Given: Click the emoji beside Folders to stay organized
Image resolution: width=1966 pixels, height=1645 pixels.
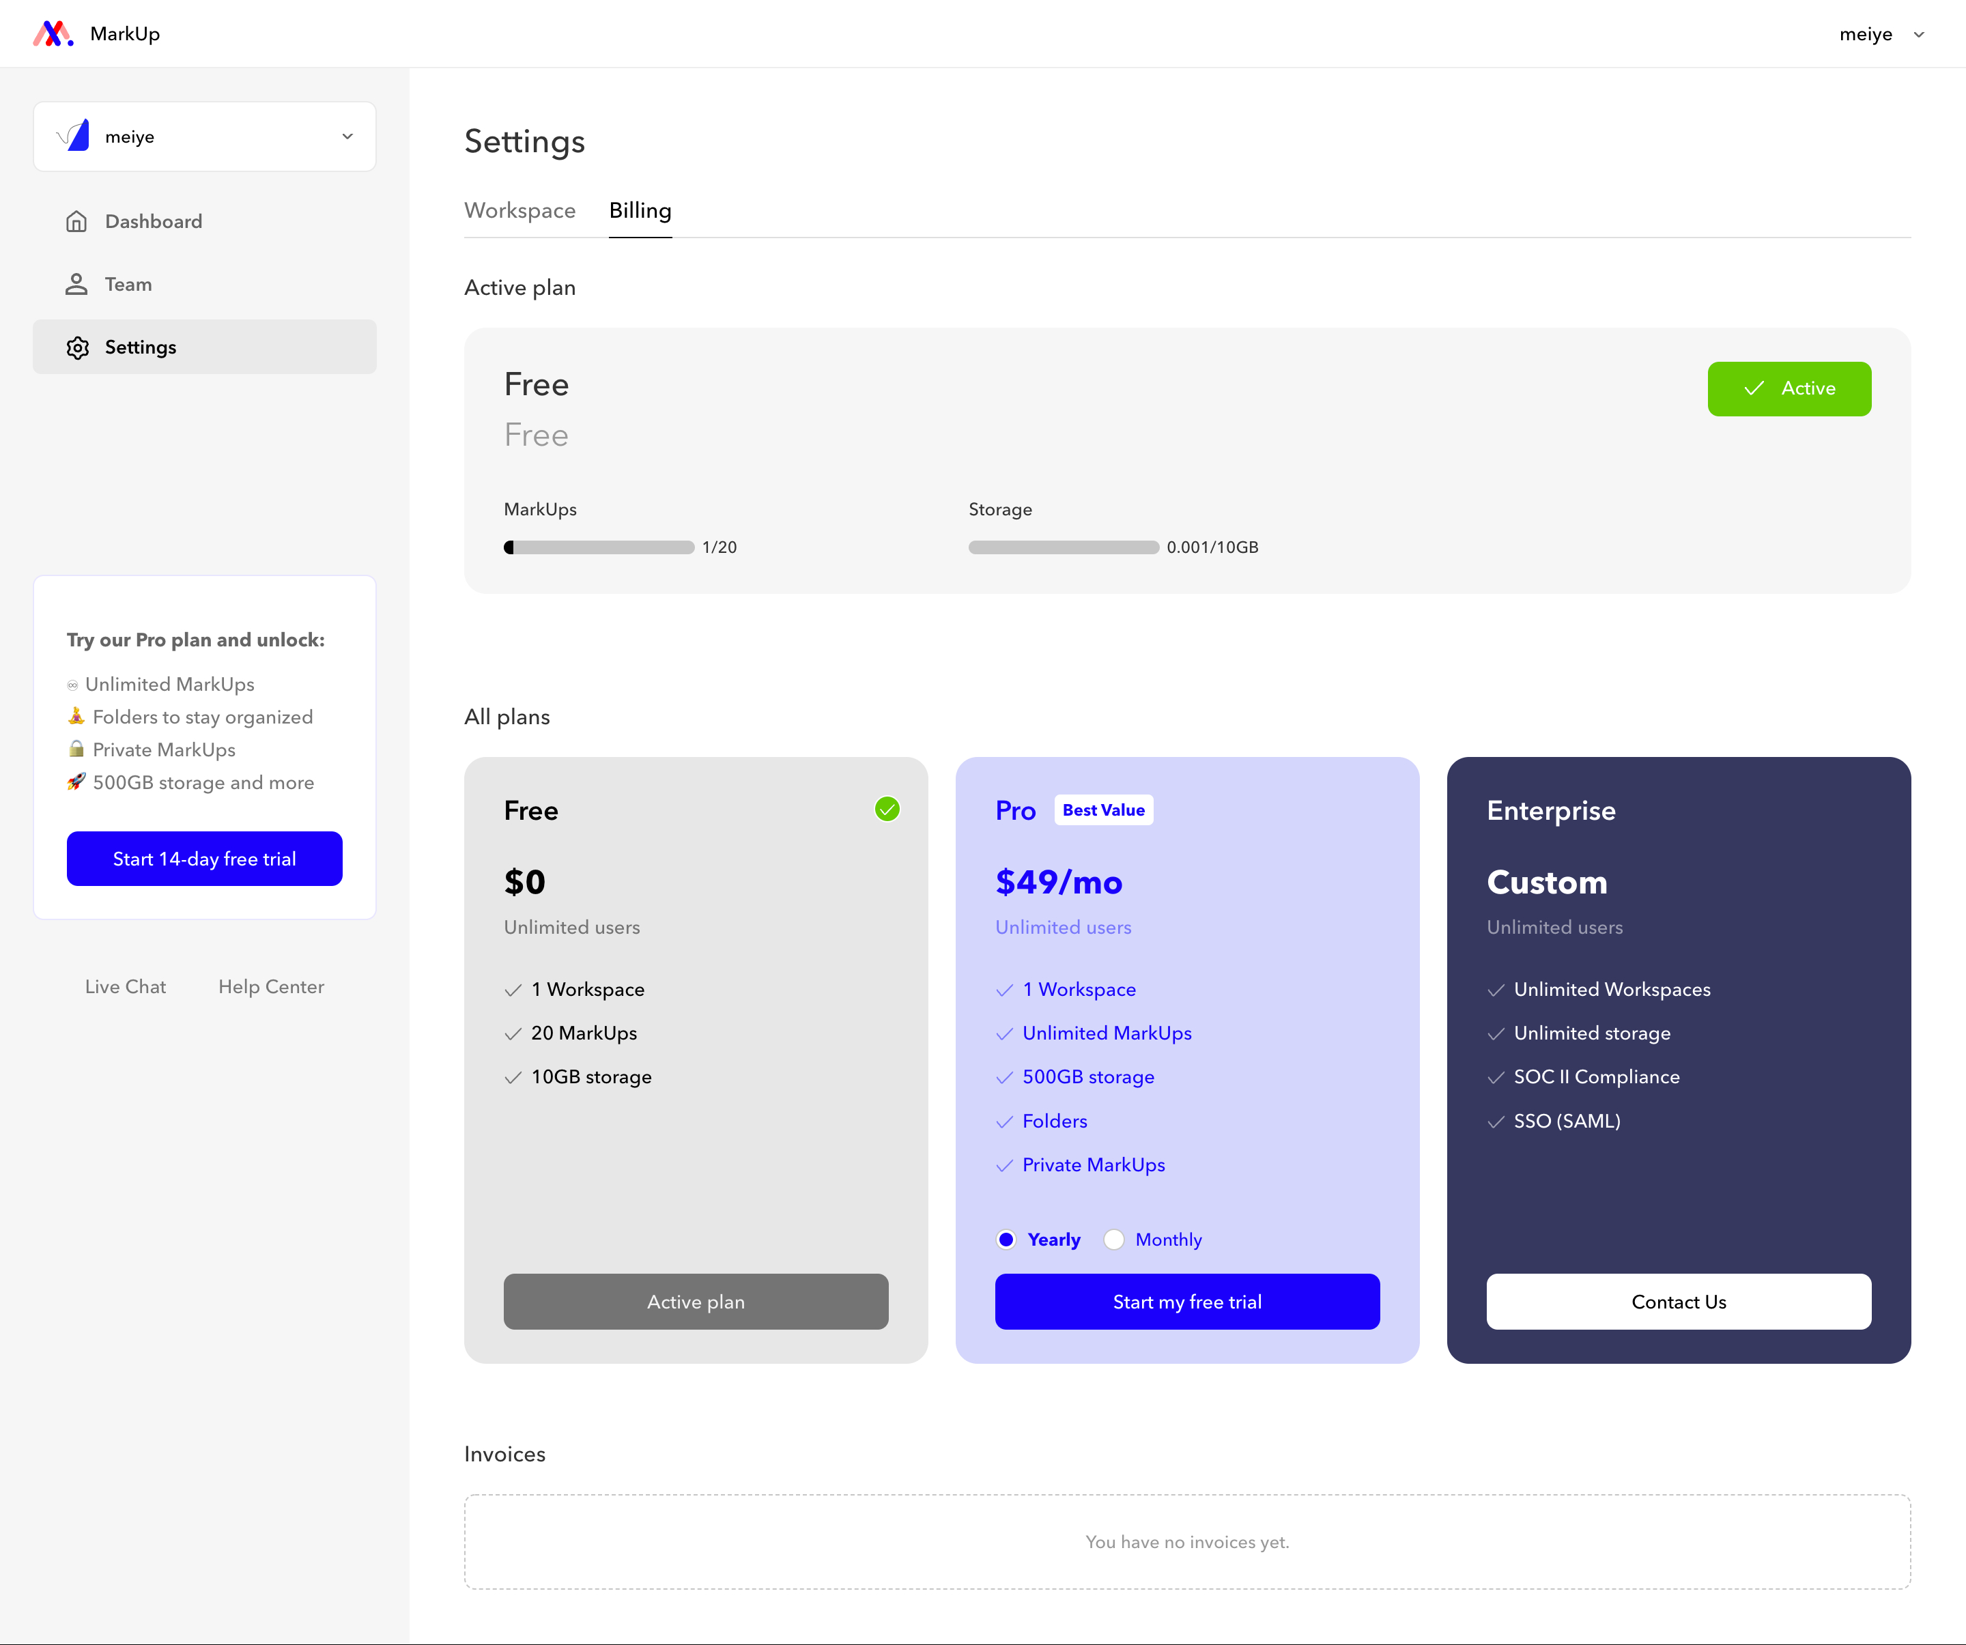Looking at the screenshot, I should [x=76, y=716].
